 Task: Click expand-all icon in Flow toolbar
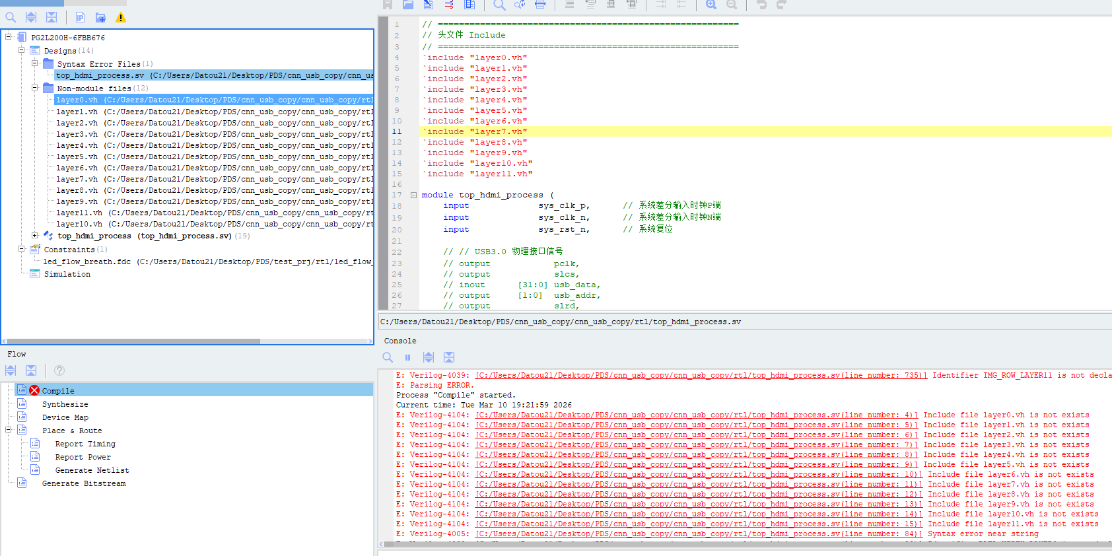point(11,370)
